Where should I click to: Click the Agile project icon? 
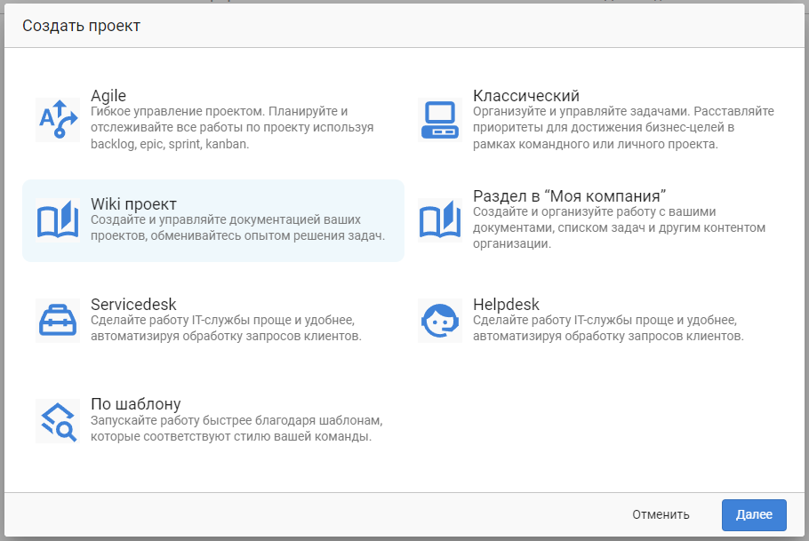(58, 119)
